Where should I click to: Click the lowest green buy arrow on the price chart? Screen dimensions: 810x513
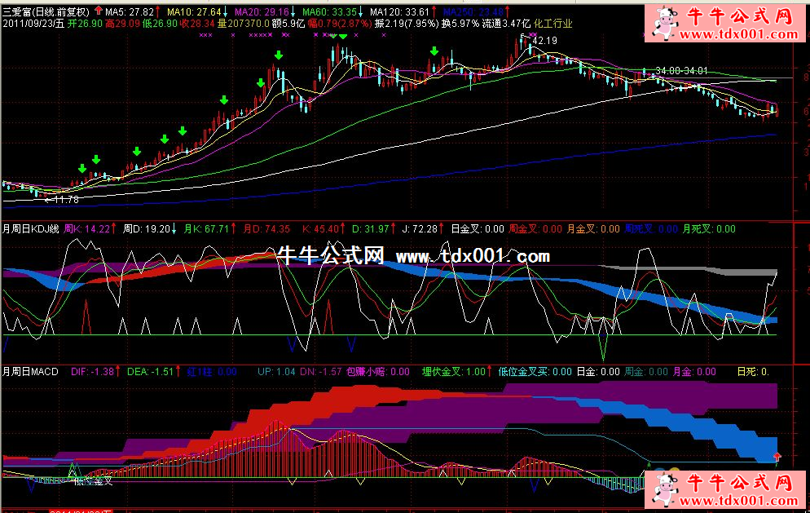[81, 170]
